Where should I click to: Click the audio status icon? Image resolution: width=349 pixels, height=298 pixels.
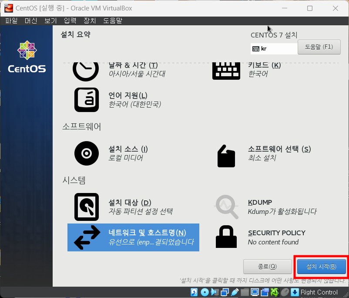pos(215,292)
